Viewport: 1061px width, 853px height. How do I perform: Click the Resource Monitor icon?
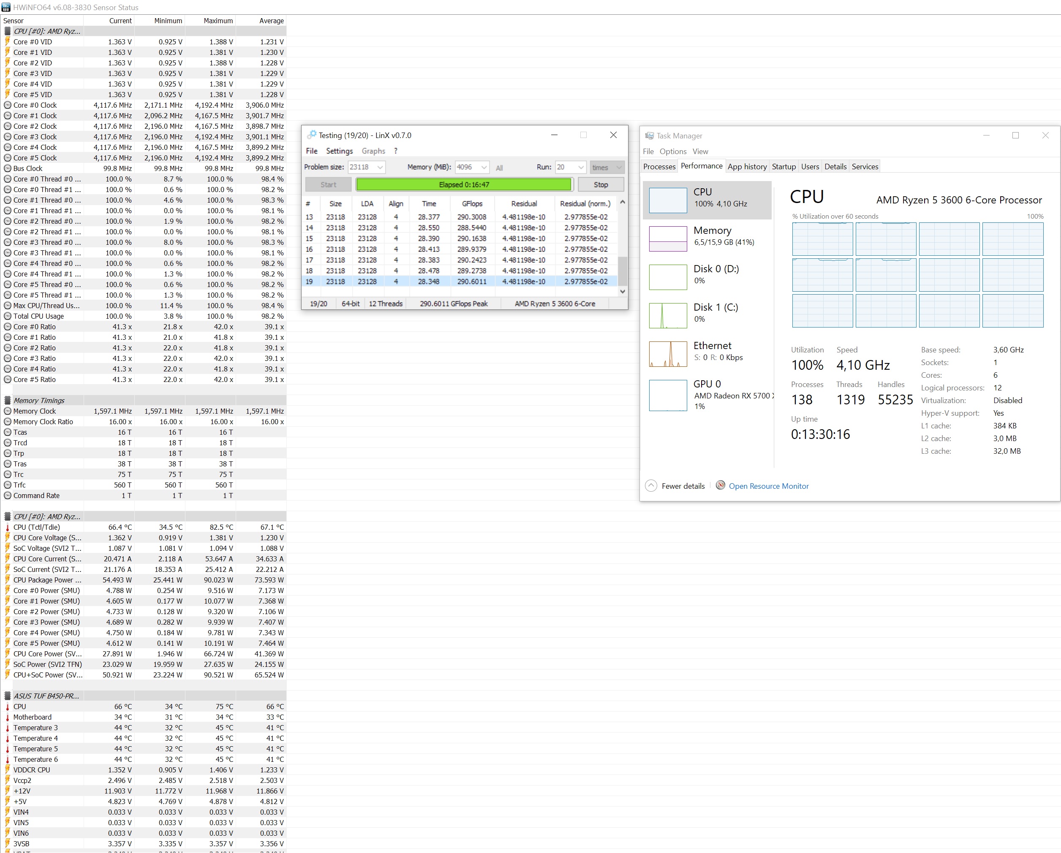click(720, 485)
